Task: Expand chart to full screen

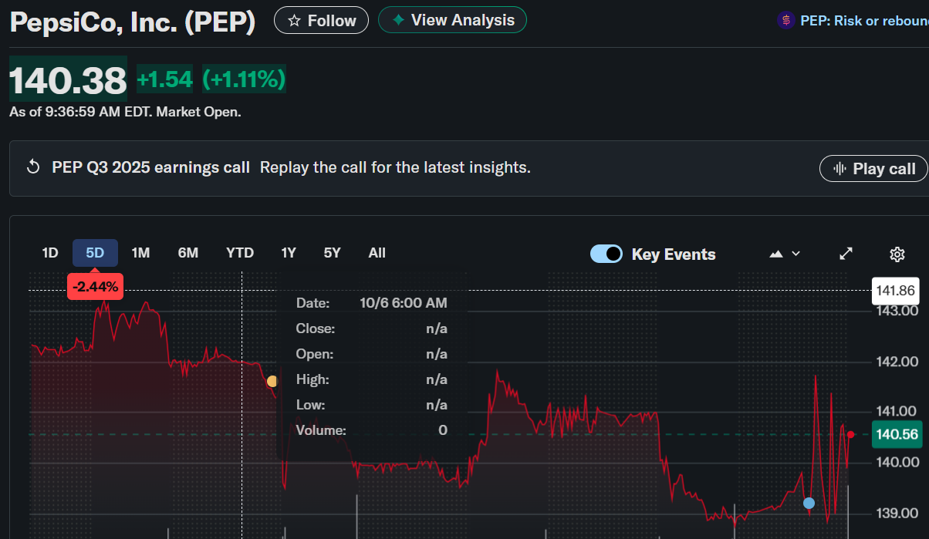Action: point(846,254)
